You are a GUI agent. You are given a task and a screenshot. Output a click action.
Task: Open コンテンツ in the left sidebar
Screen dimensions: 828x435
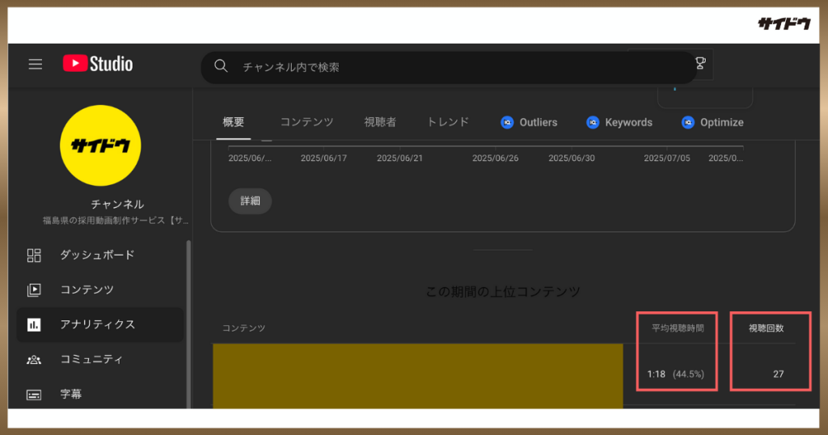pos(87,289)
